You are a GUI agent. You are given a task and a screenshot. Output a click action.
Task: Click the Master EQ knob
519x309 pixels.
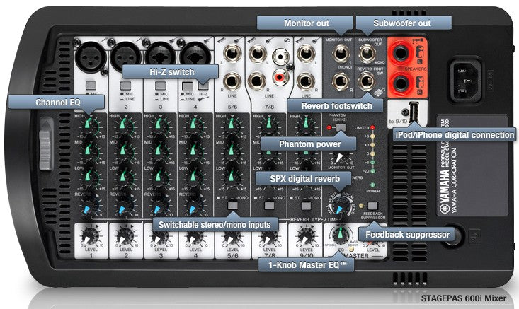click(340, 234)
